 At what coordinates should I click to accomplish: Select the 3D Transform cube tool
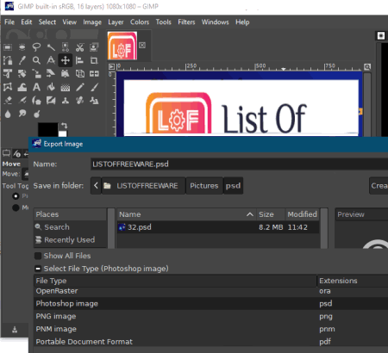[79, 74]
